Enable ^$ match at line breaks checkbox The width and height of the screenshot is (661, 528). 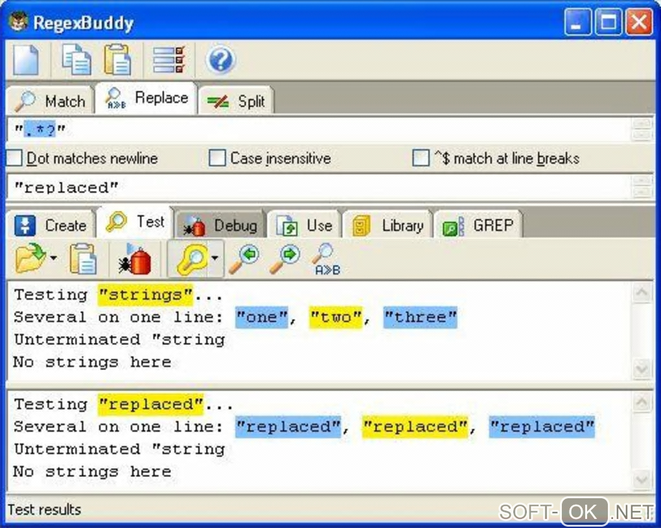pyautogui.click(x=421, y=159)
